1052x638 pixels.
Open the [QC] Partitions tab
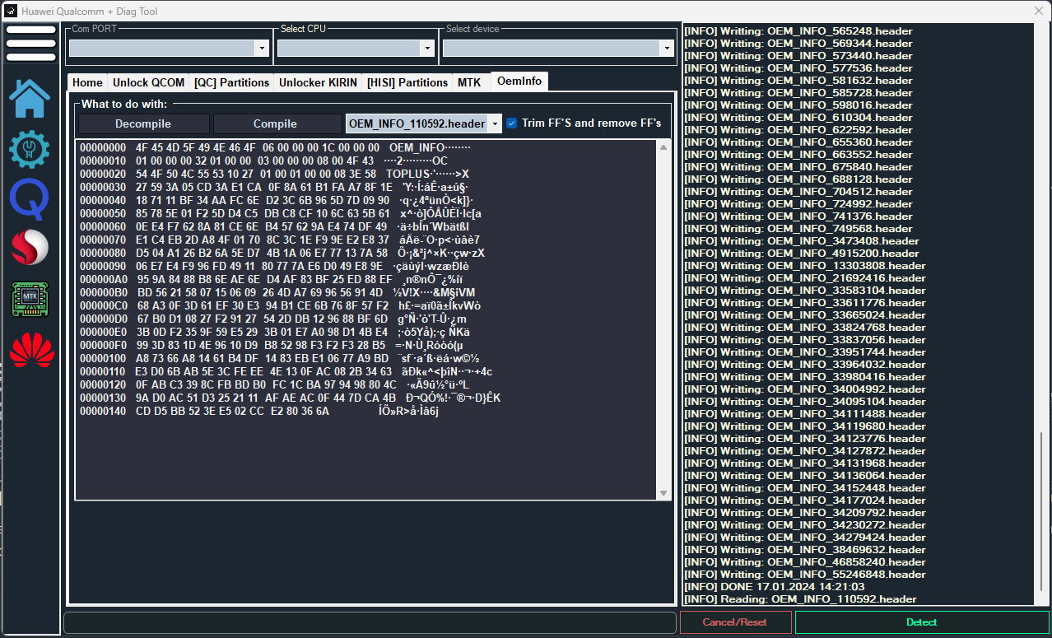click(x=232, y=82)
